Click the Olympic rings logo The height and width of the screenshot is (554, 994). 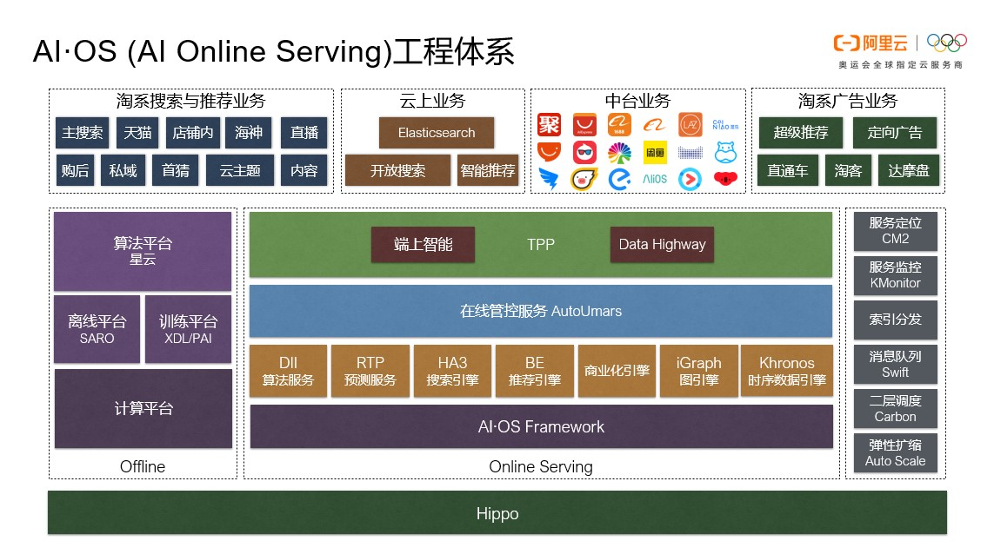click(946, 43)
